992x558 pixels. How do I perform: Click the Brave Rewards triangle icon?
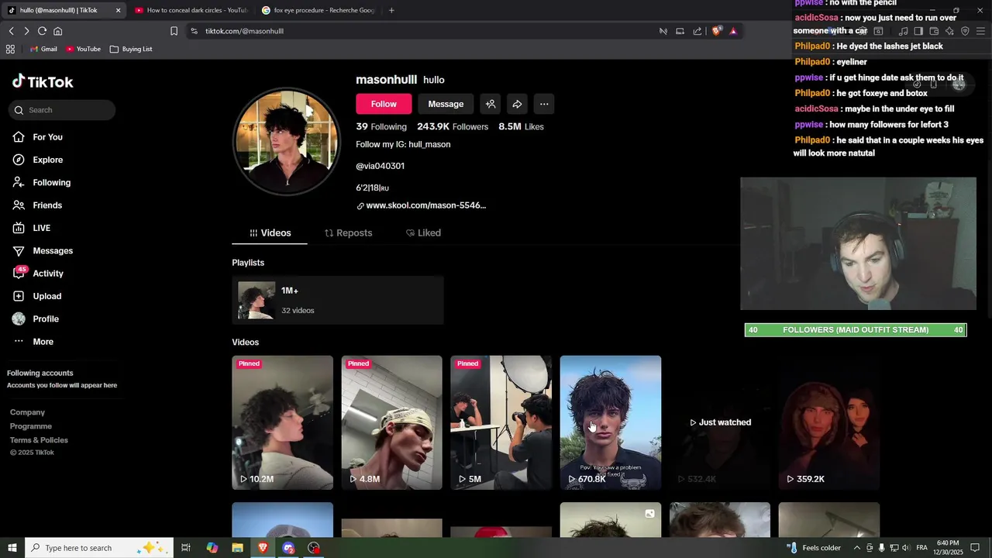click(733, 31)
